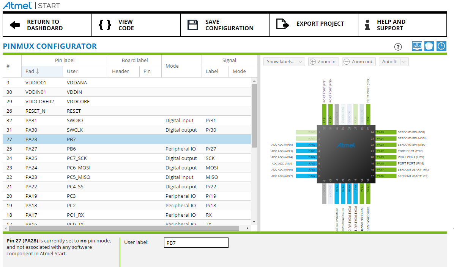This screenshot has height=267, width=454.
Task: Select the RESET_N RESET row
Action: point(127,111)
